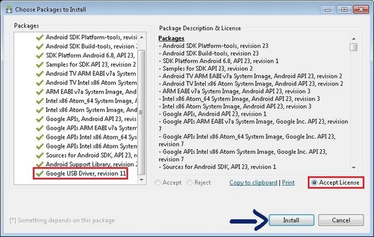Viewport: 374px width, 237px height.
Task: Select ARM EABI v7a System Image package row
Action: (92, 92)
